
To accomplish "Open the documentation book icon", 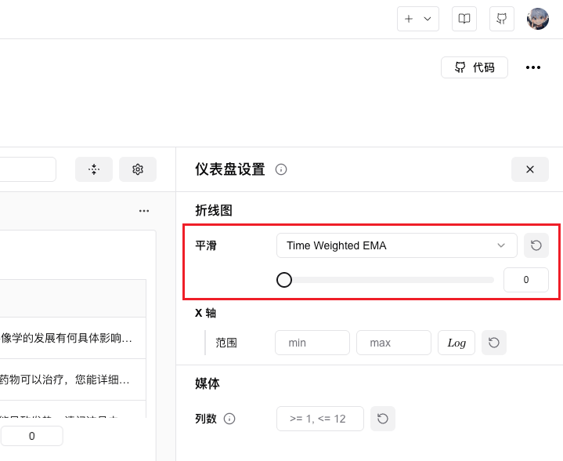I will tap(464, 19).
